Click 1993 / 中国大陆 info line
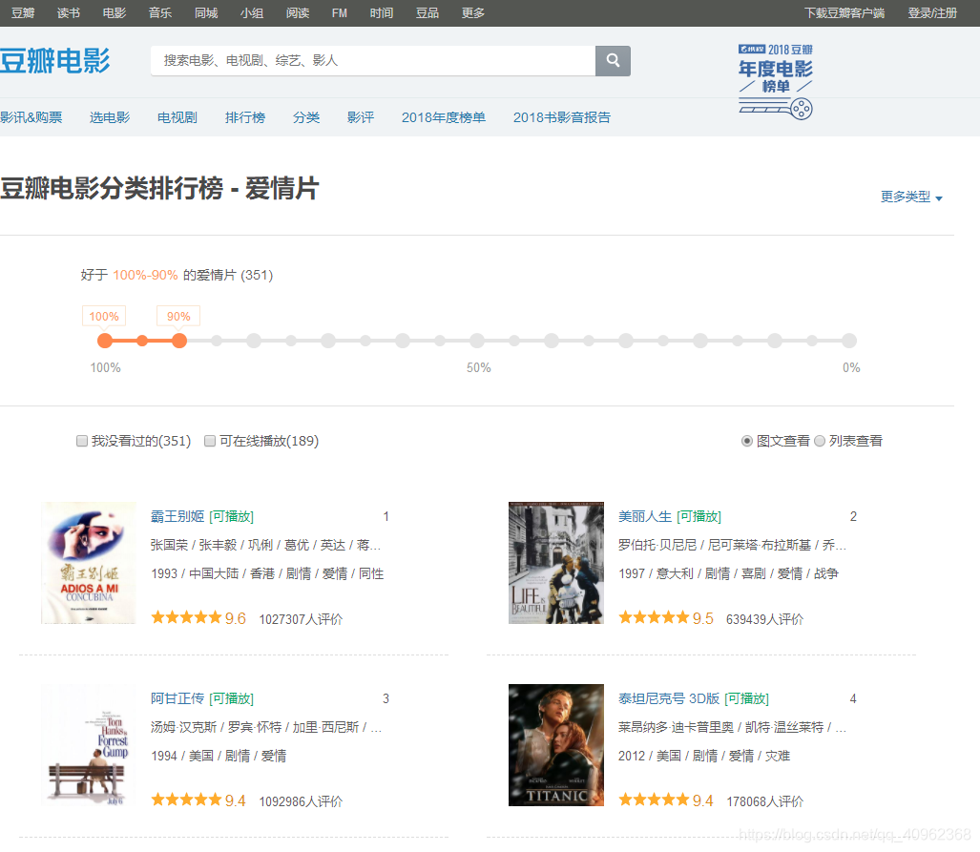Image resolution: width=980 pixels, height=852 pixels. point(267,573)
